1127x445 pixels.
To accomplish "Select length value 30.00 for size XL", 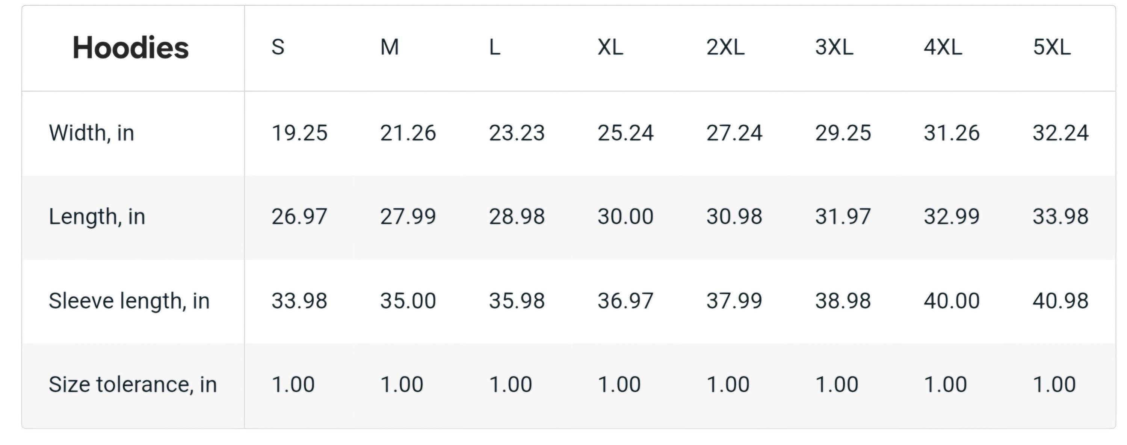I will click(x=625, y=217).
